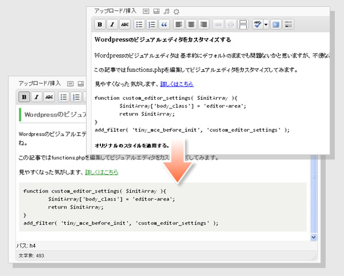
Task: Open the green 詳しくはこちら link
Action: [101, 172]
